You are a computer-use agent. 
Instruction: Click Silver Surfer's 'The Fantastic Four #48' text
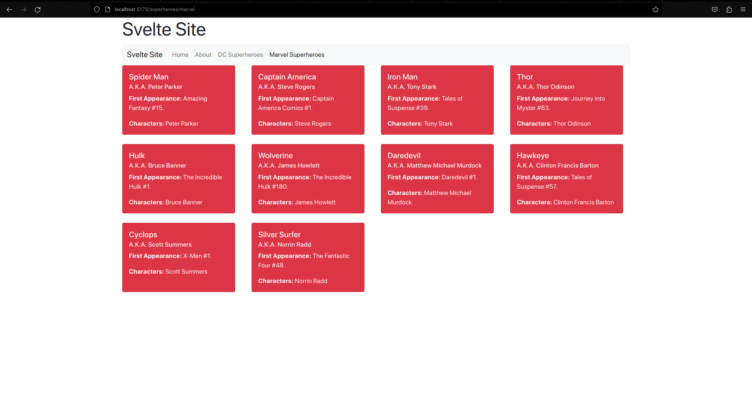pos(304,261)
